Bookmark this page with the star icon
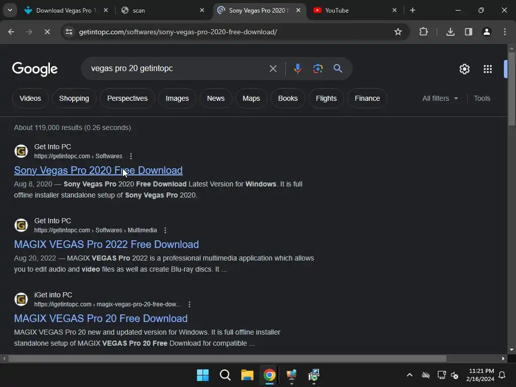The width and height of the screenshot is (516, 387). click(398, 32)
